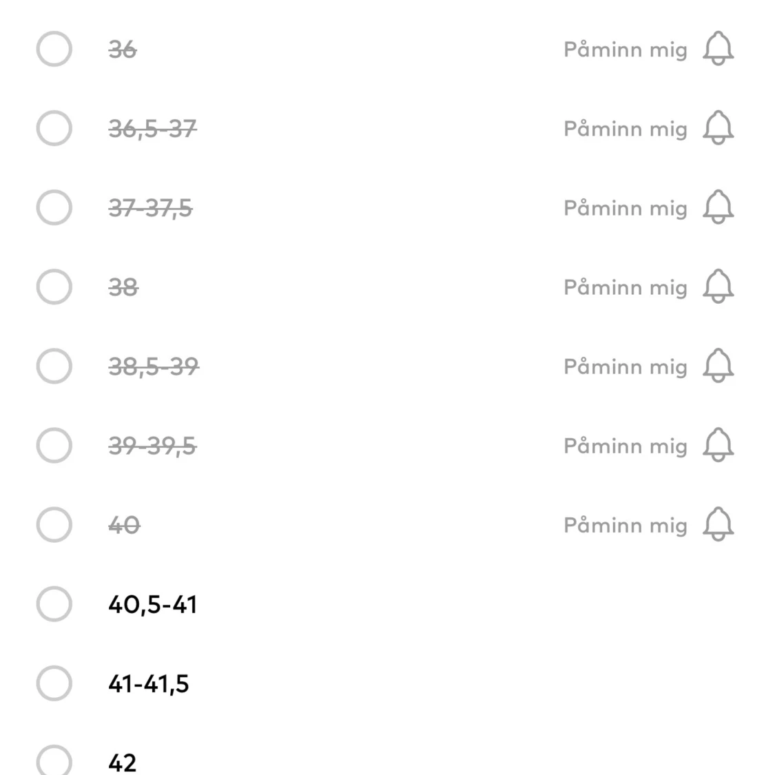This screenshot has width=775, height=775.
Task: Select the size 42 radio button
Action: tap(54, 761)
